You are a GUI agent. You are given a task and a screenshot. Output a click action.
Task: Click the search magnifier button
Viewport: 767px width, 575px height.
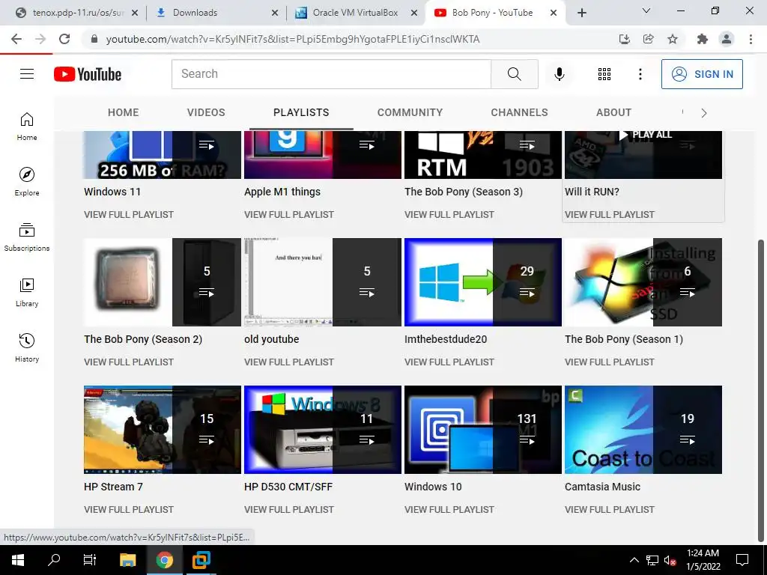(x=514, y=74)
